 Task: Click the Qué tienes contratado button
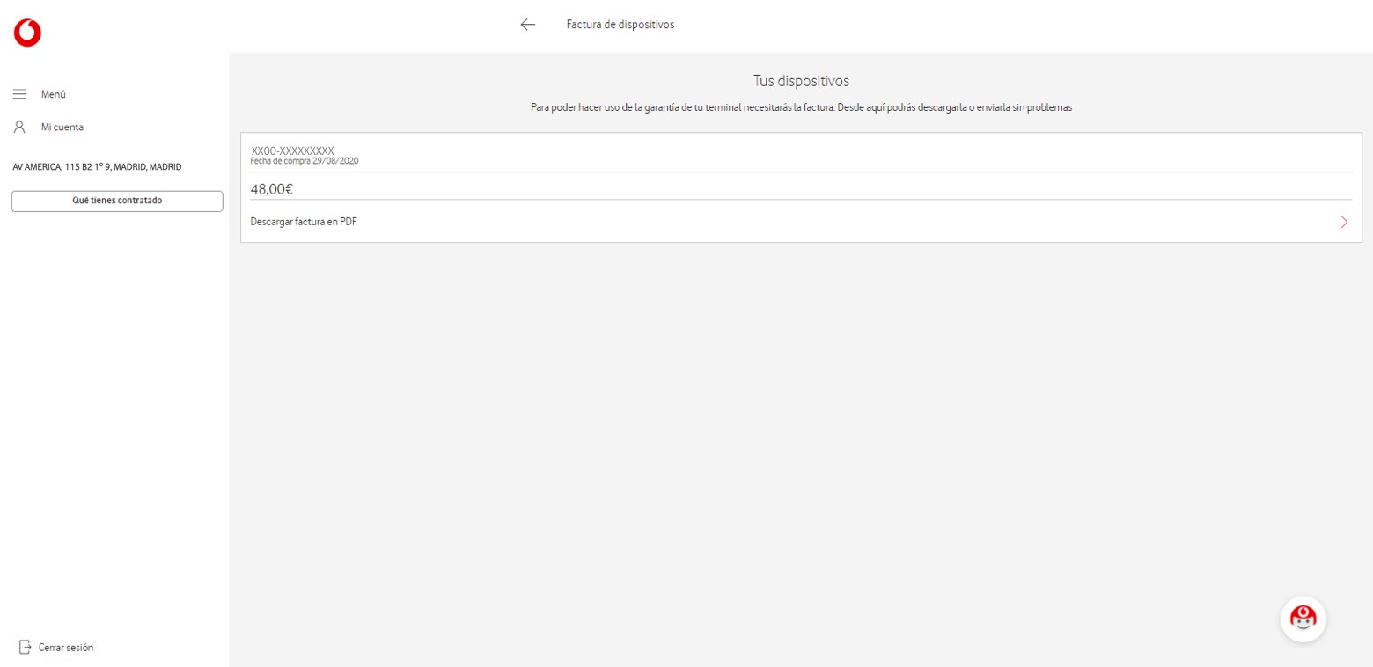pos(116,201)
